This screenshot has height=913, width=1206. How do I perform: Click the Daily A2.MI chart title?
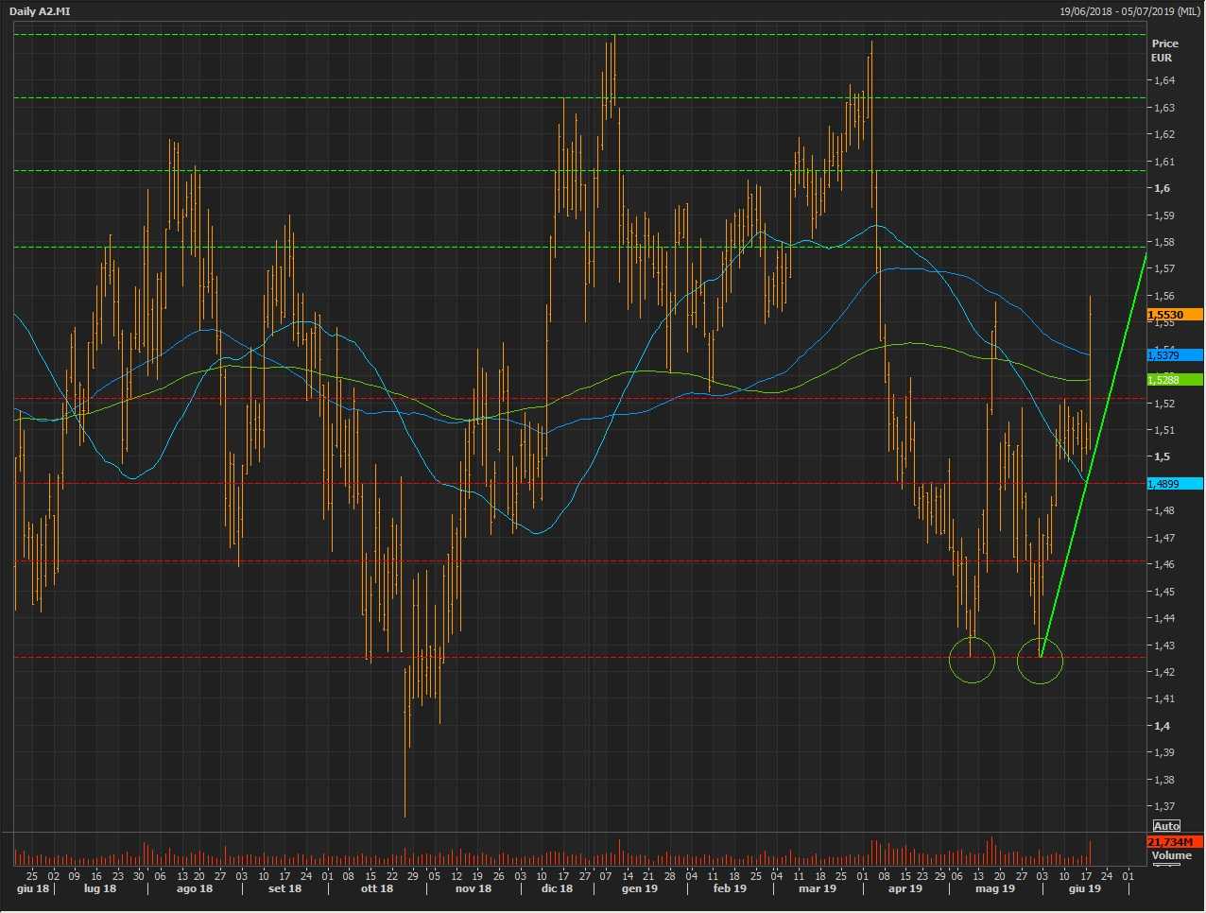click(40, 11)
